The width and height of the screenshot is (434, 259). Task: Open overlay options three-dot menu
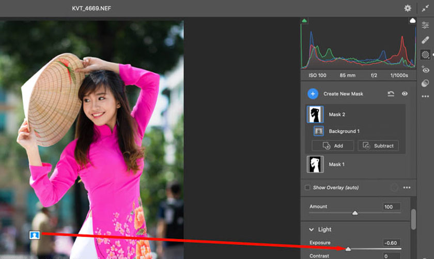[x=407, y=187]
